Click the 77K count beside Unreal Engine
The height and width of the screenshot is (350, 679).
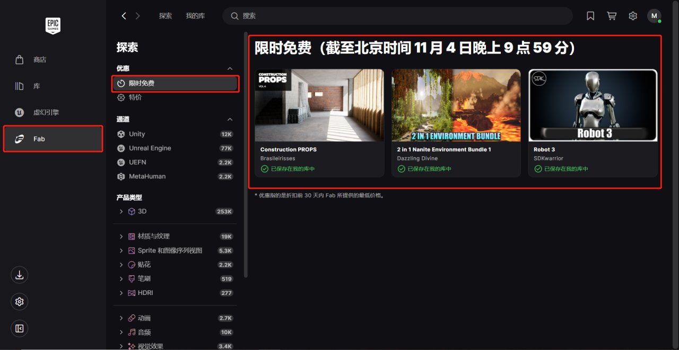click(227, 148)
